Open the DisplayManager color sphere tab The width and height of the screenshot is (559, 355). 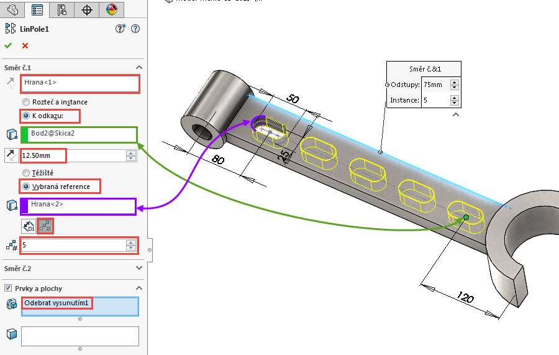click(111, 9)
